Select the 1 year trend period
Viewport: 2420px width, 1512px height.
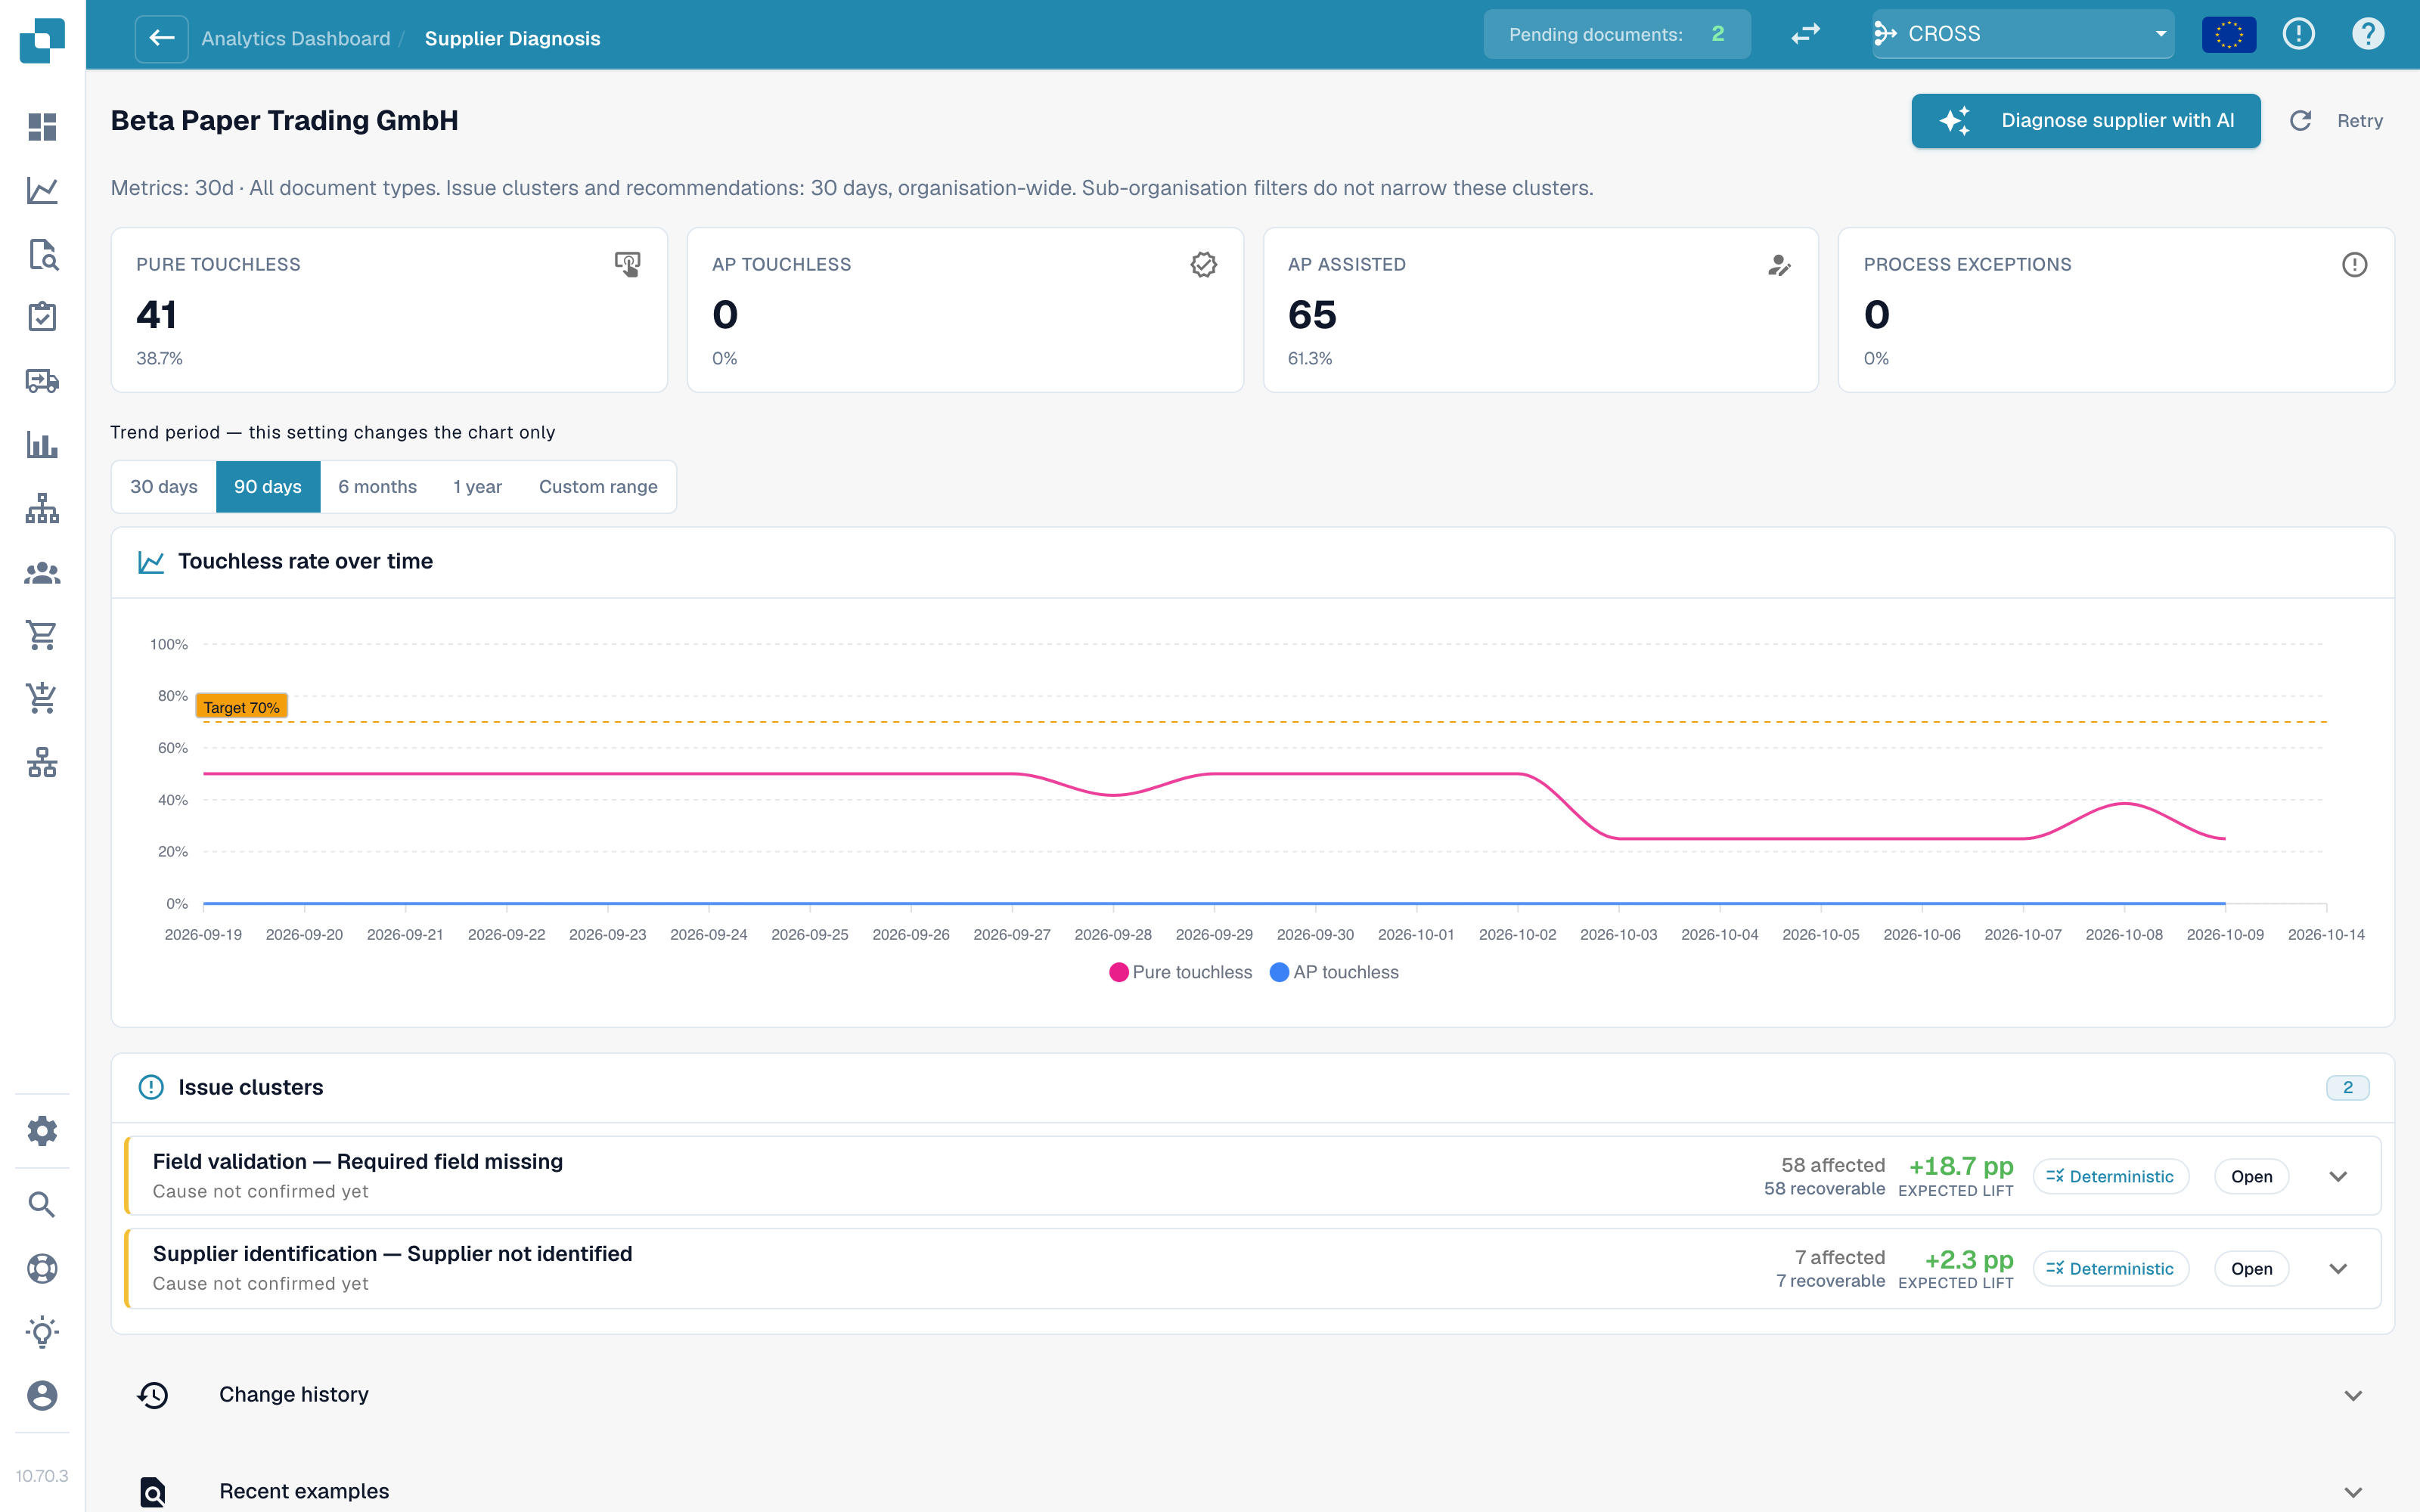point(477,487)
